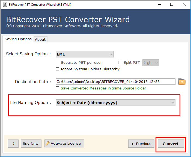Click the key icon on Activate License
The width and height of the screenshot is (191, 157).
coord(47,143)
